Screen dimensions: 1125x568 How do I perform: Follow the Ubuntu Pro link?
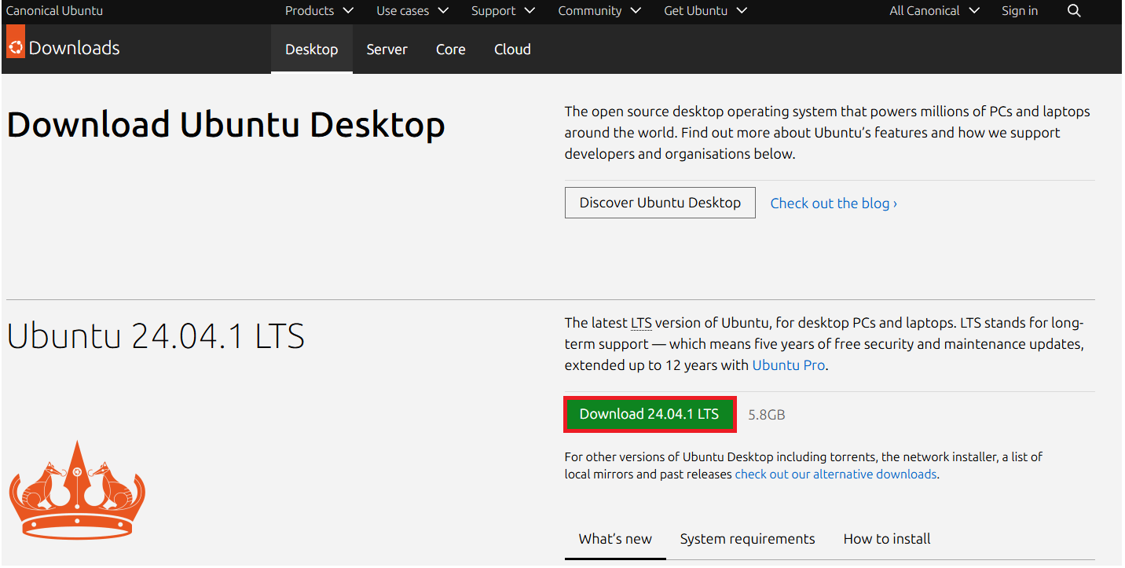(789, 365)
